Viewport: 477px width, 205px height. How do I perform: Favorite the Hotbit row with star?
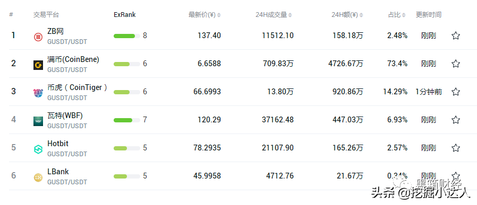455,148
